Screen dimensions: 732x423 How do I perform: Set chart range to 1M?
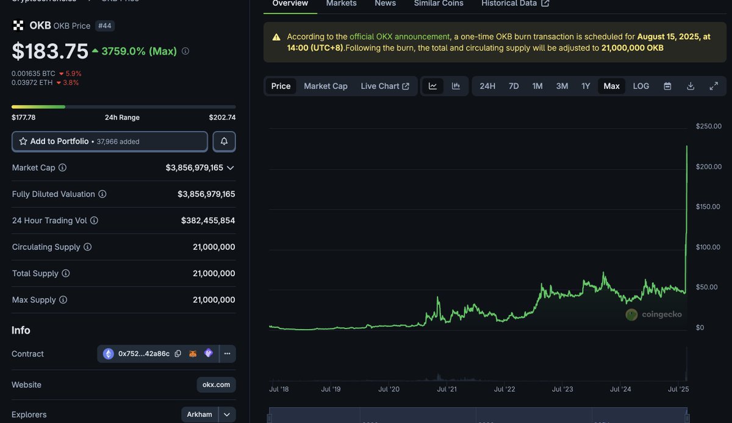[537, 86]
